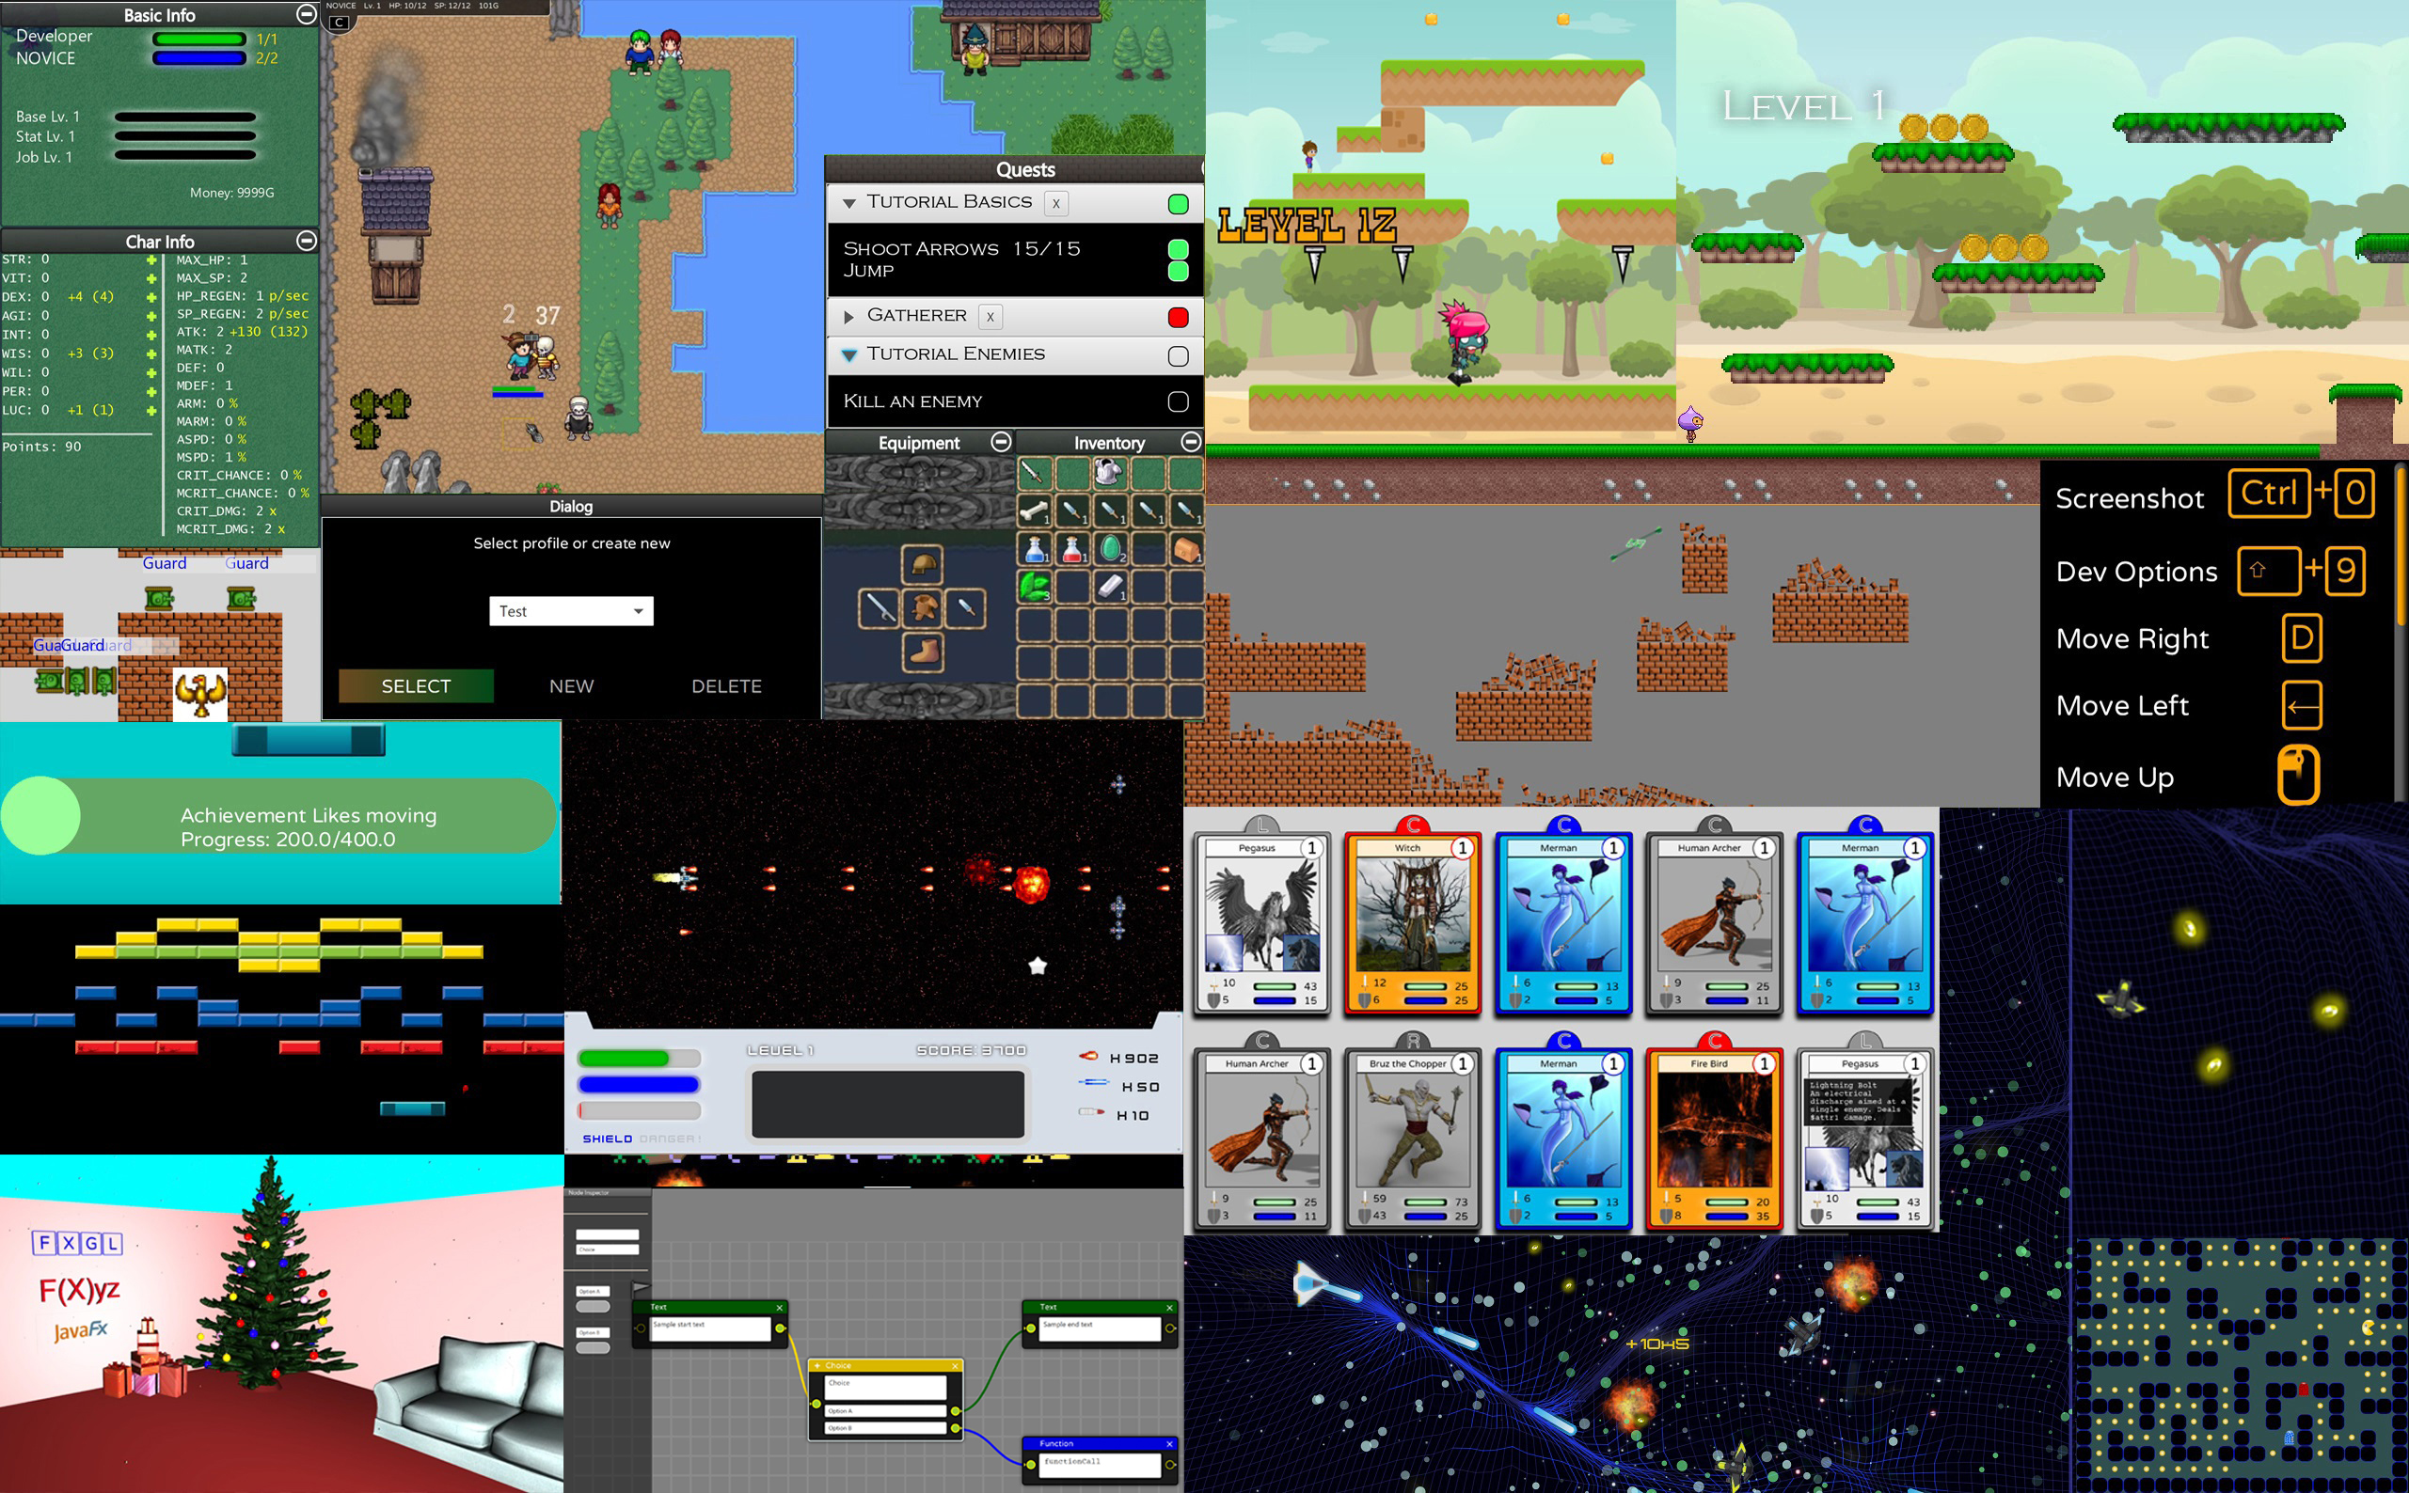Click the Screenshot icon in dev menu
Screen dimensions: 2409x1493
click(x=2133, y=497)
